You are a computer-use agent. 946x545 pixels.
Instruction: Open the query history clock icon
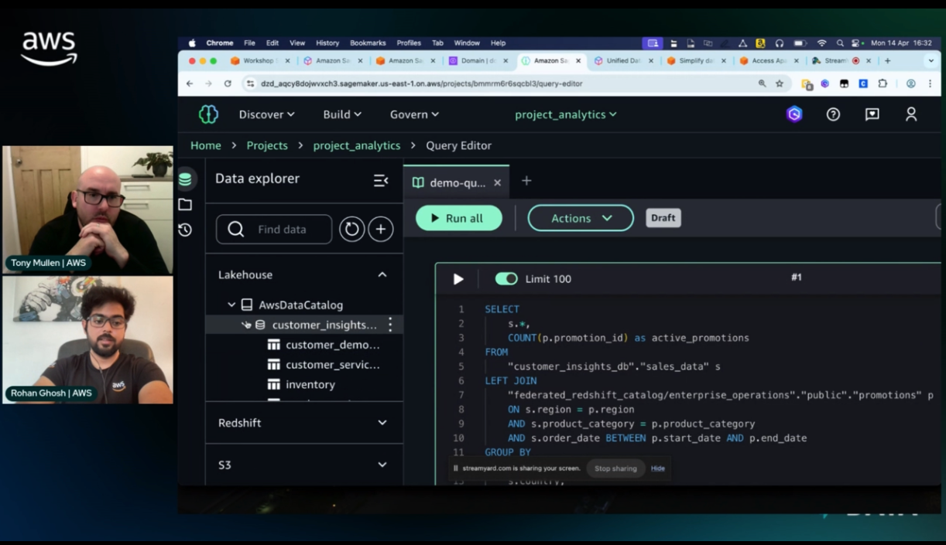coord(185,230)
